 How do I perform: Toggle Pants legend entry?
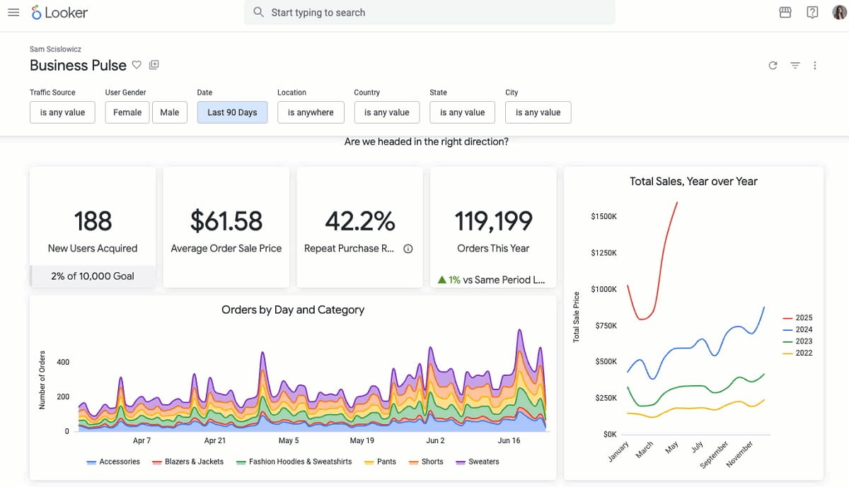[x=380, y=462]
